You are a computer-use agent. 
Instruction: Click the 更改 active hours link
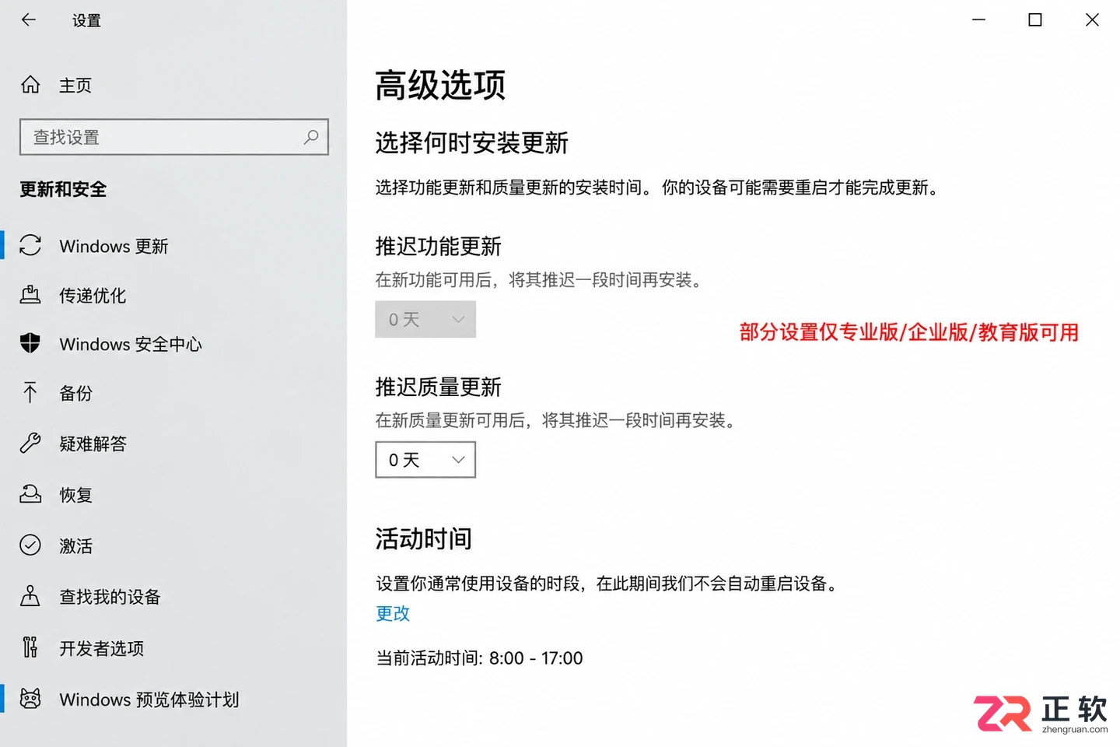point(393,613)
